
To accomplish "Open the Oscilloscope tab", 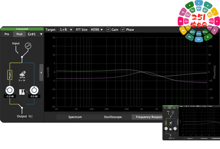I will tap(113, 117).
